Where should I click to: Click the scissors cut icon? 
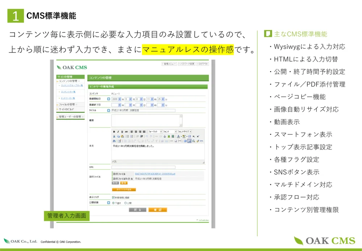[x=114, y=136]
